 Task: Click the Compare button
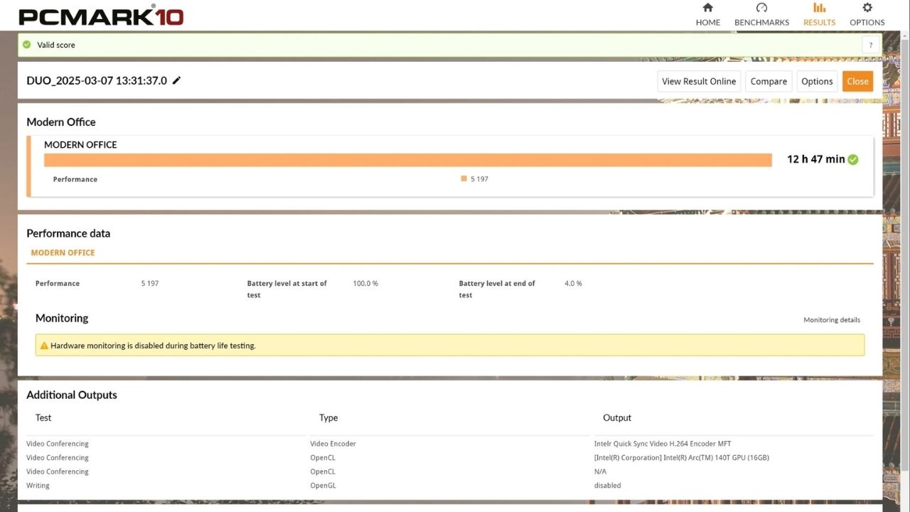point(769,81)
